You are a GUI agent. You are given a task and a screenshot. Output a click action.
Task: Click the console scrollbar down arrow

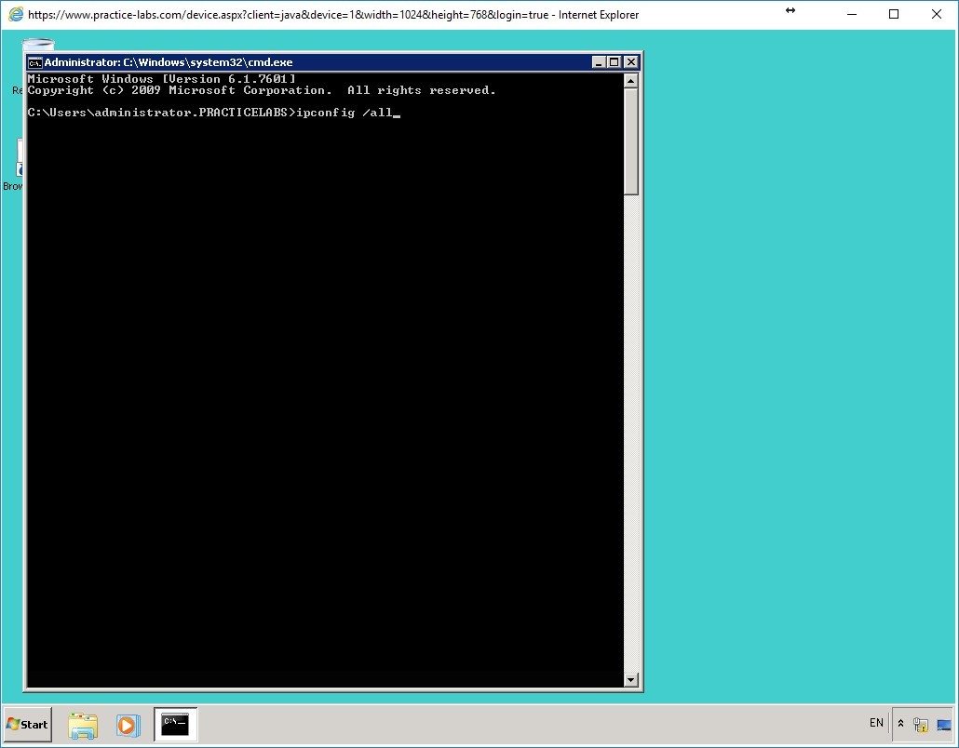(631, 680)
